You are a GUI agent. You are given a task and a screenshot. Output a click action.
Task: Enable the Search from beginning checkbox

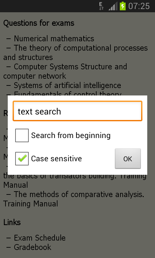point(22,135)
